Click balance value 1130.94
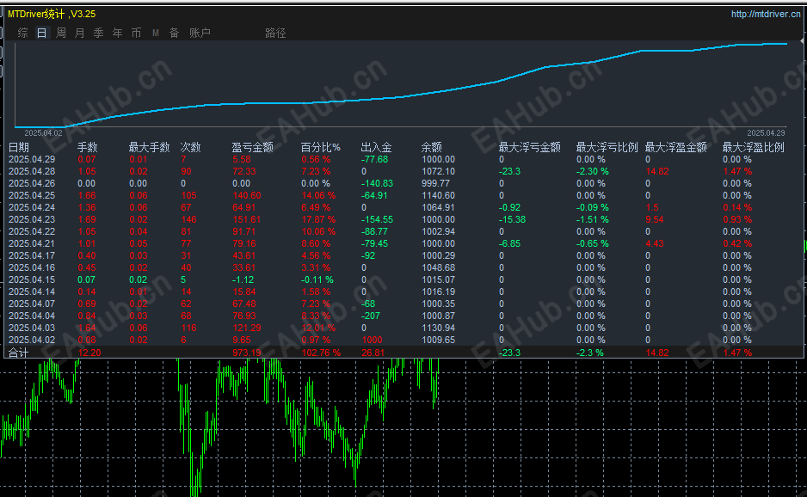 (438, 328)
